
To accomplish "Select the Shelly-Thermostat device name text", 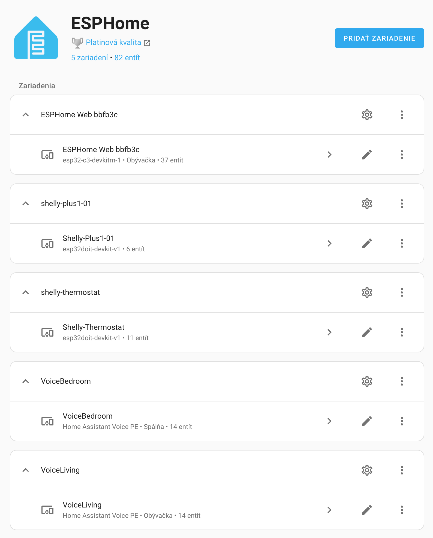I will 94,327.
